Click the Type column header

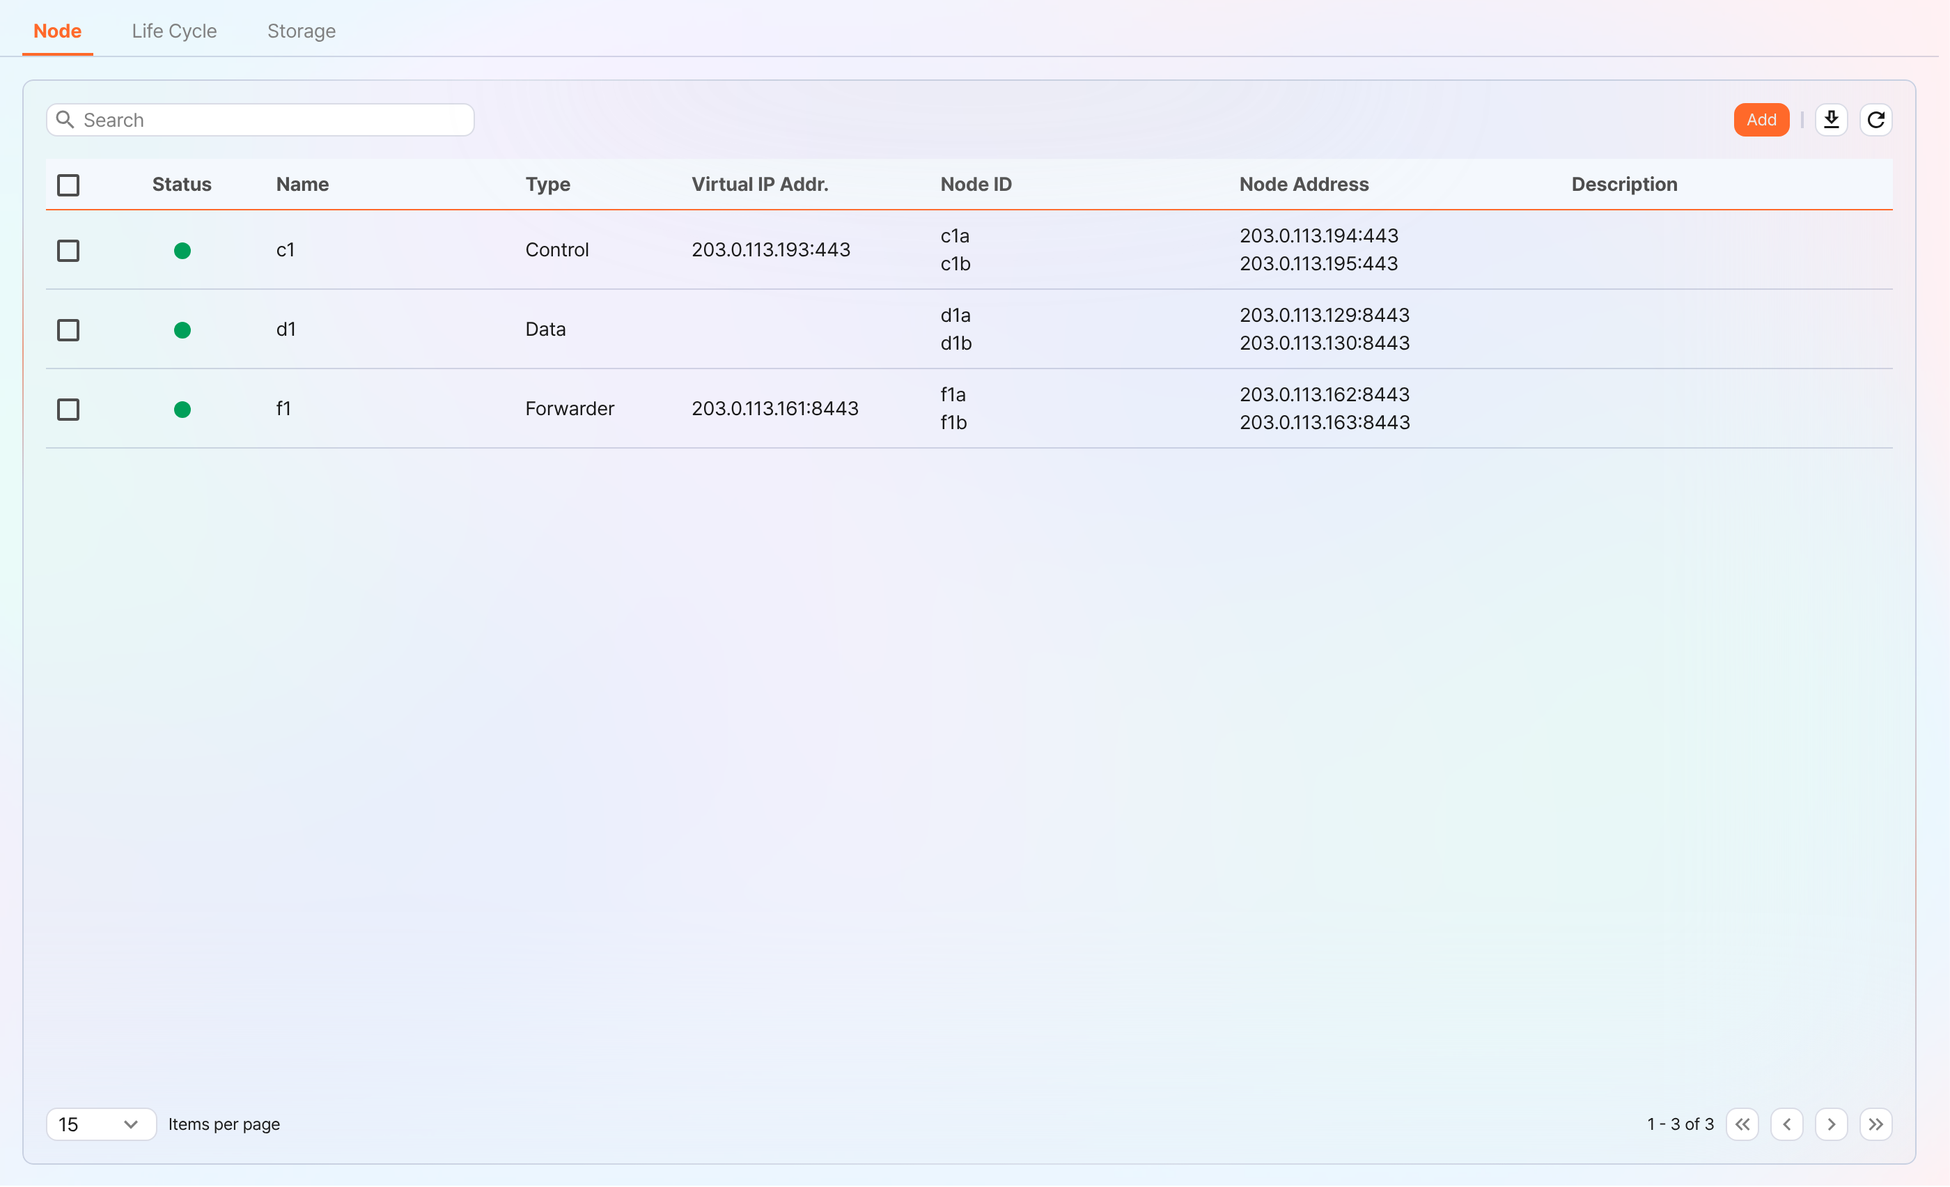tap(547, 185)
